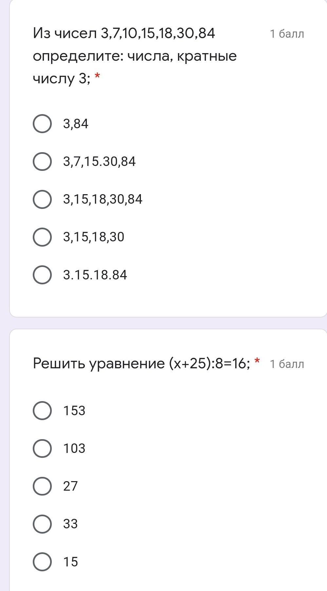Mark the answer "3,15,18,30"

[x=42, y=237]
